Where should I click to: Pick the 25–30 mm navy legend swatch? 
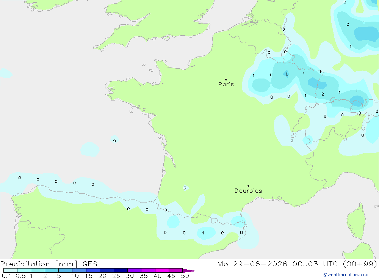click(121, 270)
